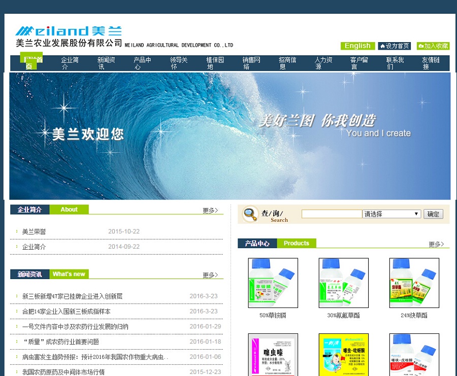
Task: Open 噻虫·吡蚜酮 yellow product thumbnail
Action: pos(344,355)
